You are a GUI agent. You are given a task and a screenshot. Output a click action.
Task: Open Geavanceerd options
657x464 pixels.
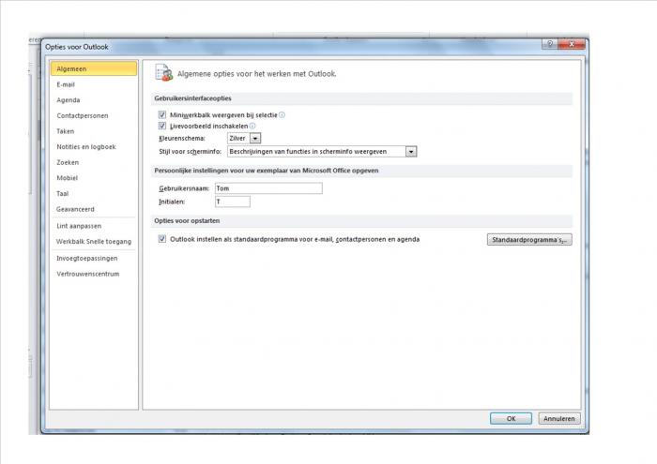click(75, 209)
